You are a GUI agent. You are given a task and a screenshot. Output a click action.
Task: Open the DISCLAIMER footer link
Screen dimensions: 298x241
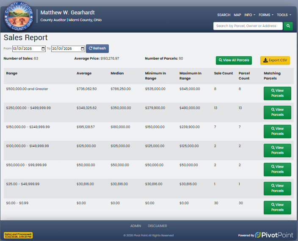(x=157, y=226)
